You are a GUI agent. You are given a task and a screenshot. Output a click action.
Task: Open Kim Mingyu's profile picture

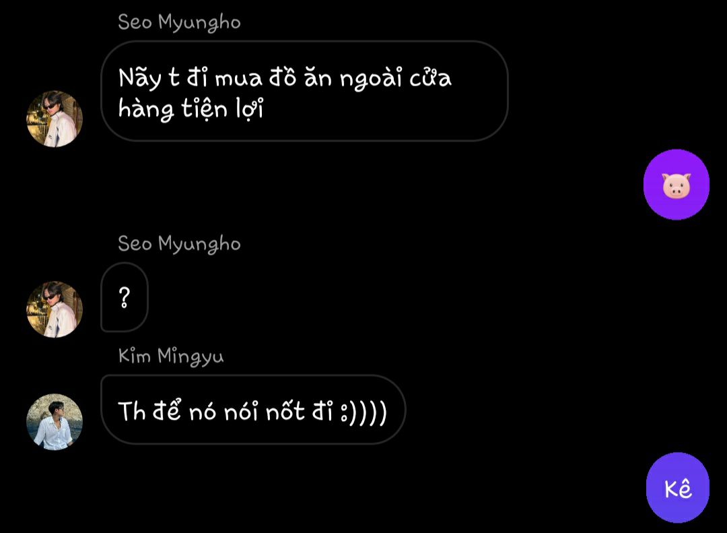tap(55, 422)
